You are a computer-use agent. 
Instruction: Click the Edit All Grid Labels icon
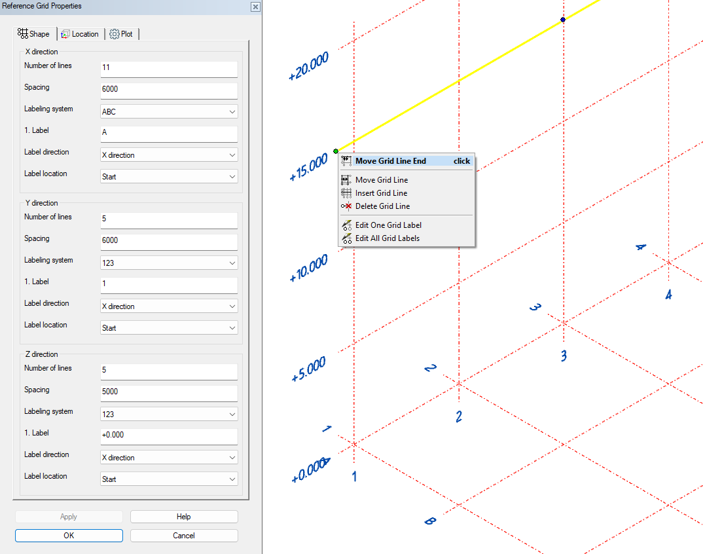click(347, 238)
